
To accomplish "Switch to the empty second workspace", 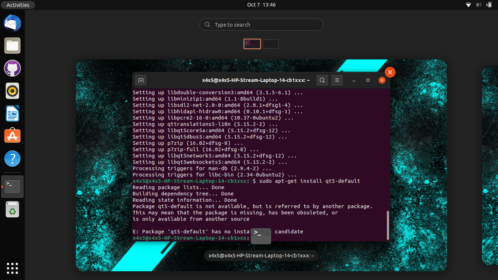I will point(270,43).
